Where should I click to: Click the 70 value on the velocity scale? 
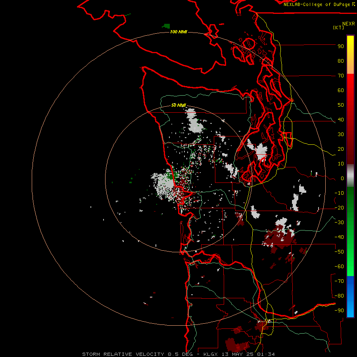[x=341, y=76]
